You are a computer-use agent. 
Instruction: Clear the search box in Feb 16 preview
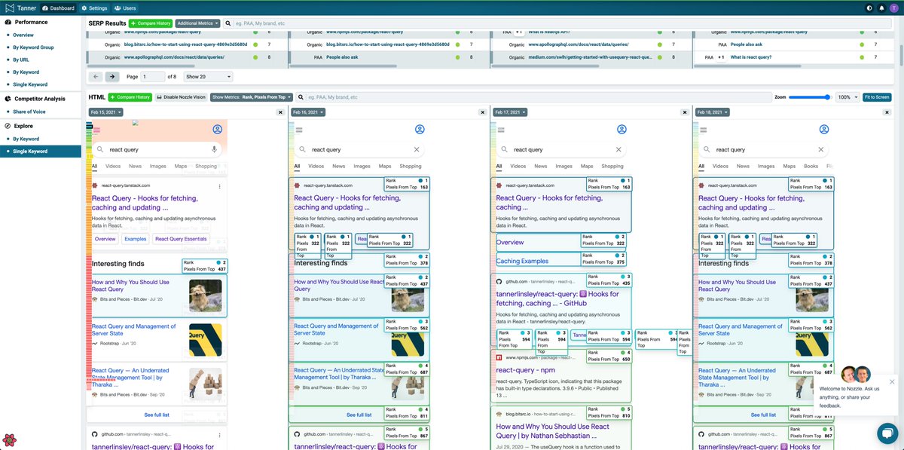[417, 149]
